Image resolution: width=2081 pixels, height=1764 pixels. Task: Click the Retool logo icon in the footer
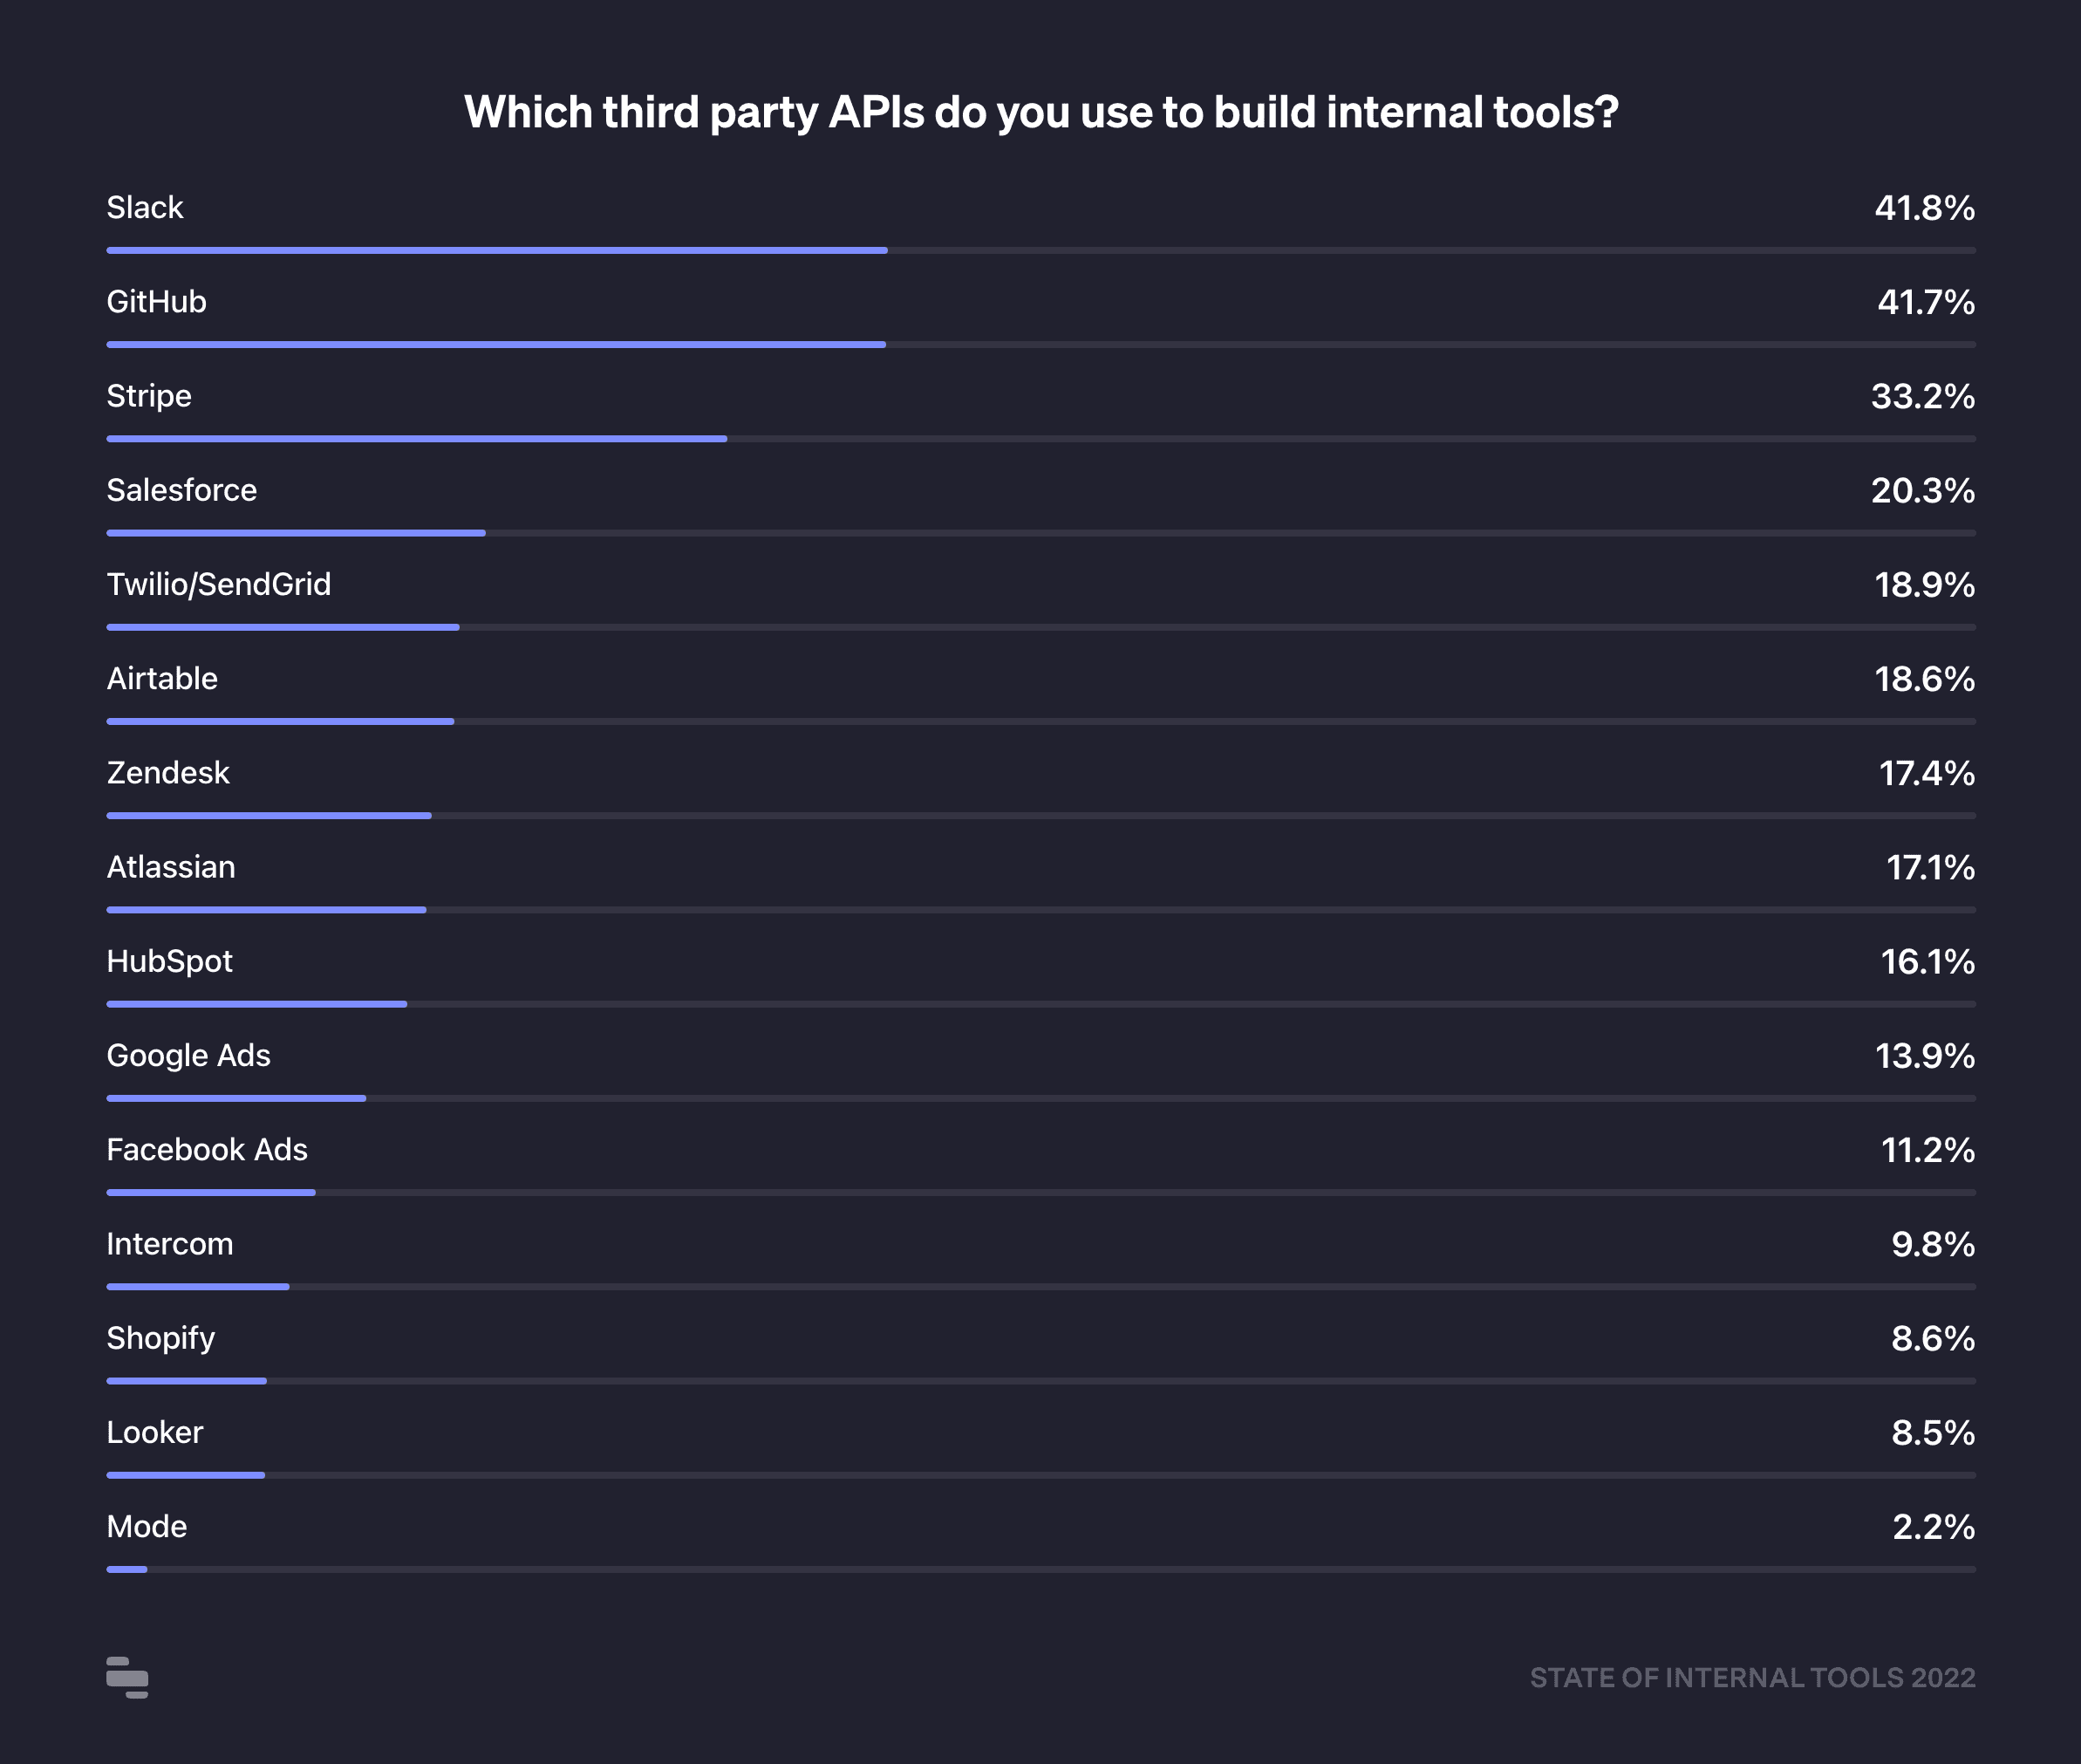point(127,1677)
